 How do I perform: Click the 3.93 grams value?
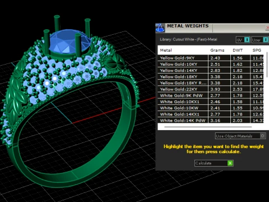pos(215,89)
